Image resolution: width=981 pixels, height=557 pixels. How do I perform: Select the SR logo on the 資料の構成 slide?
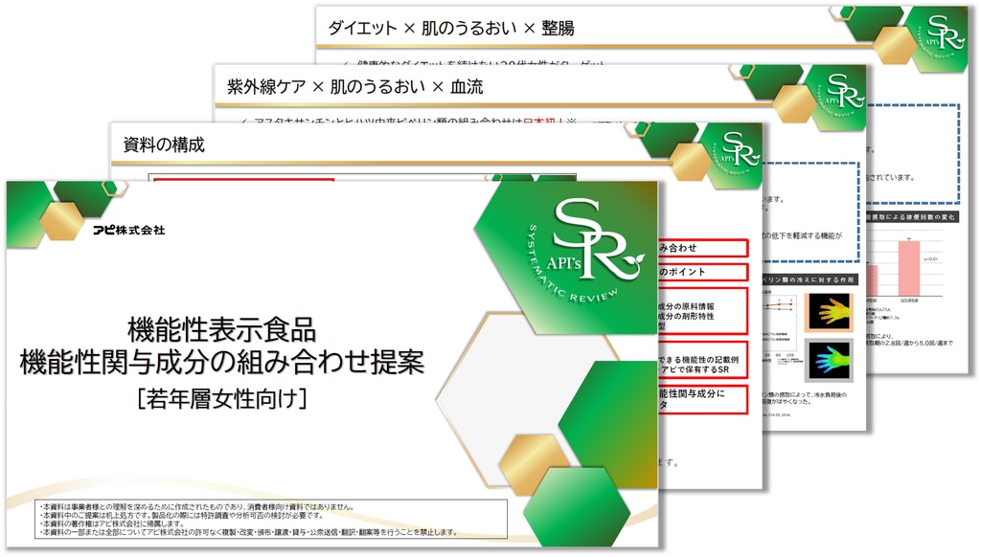click(737, 153)
